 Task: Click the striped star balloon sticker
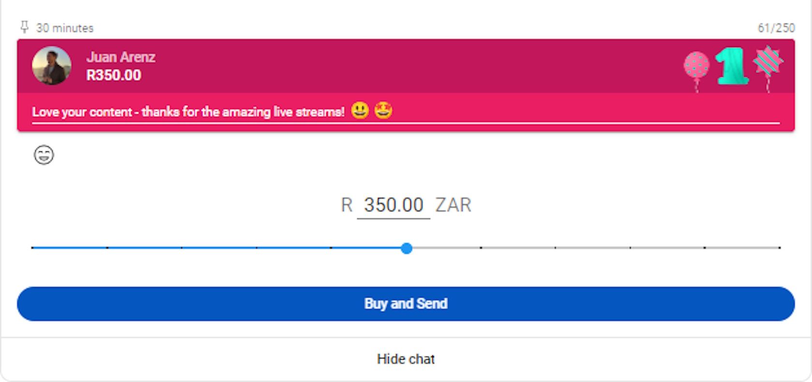[768, 63]
